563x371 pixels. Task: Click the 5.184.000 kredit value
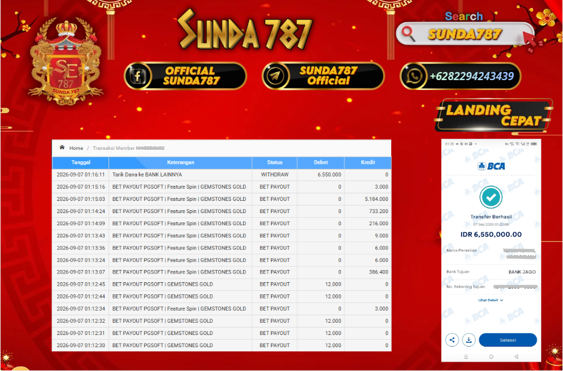pos(376,199)
